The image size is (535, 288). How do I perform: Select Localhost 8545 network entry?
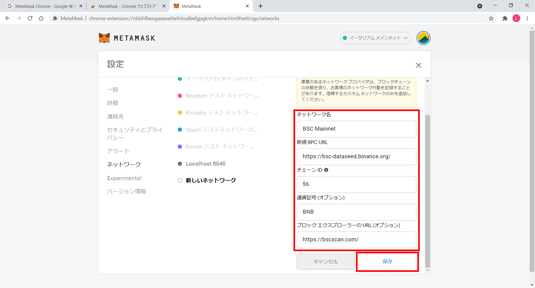(x=202, y=164)
